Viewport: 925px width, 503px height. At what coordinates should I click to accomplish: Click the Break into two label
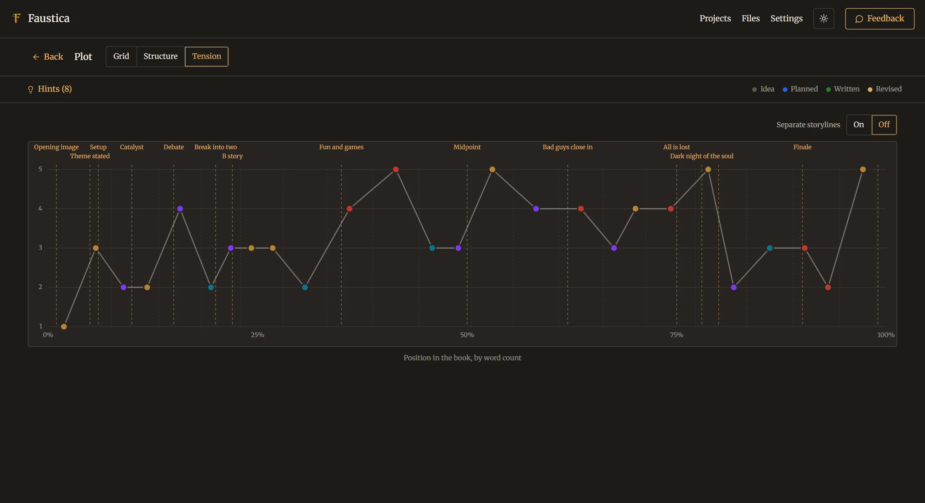tap(215, 147)
